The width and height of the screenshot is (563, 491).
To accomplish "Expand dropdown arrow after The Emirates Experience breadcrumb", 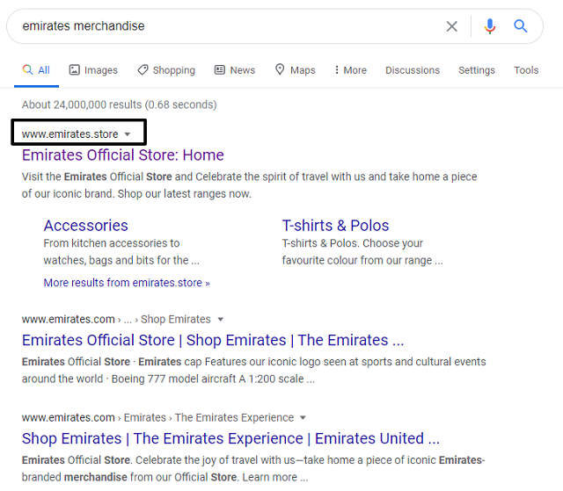I will pos(303,418).
